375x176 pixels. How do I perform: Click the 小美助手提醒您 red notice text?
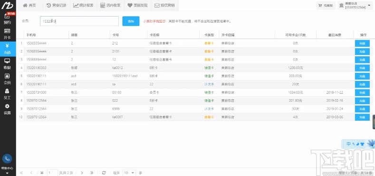[154, 21]
